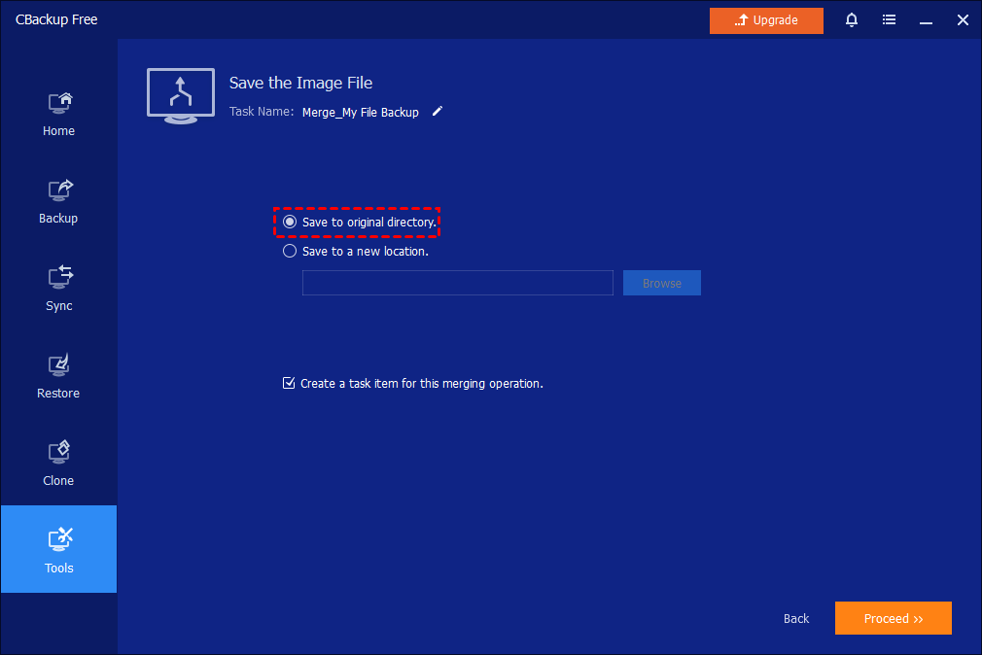
Task: Minimize the CBackup window
Action: [926, 19]
